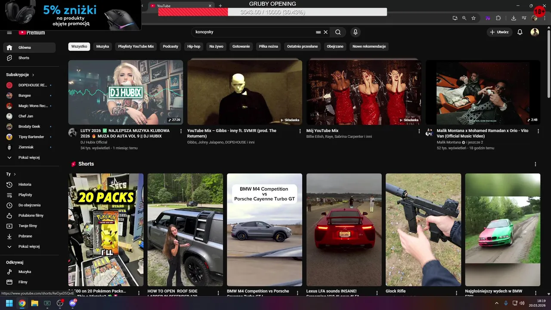Open options for the Gibbs YouTube Mix
The height and width of the screenshot is (310, 551).
(300, 131)
